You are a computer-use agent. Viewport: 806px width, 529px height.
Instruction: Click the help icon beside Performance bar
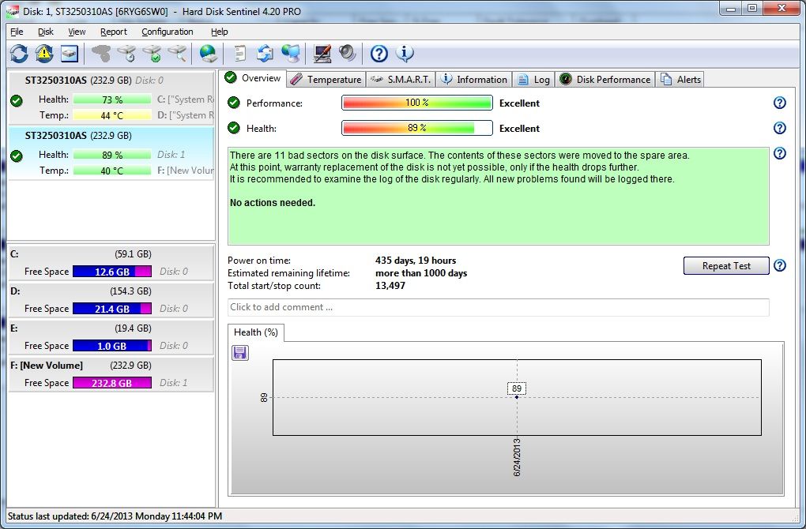[780, 103]
